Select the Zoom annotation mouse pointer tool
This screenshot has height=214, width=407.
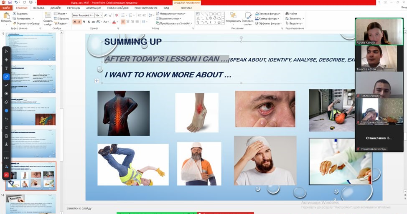pos(7,51)
